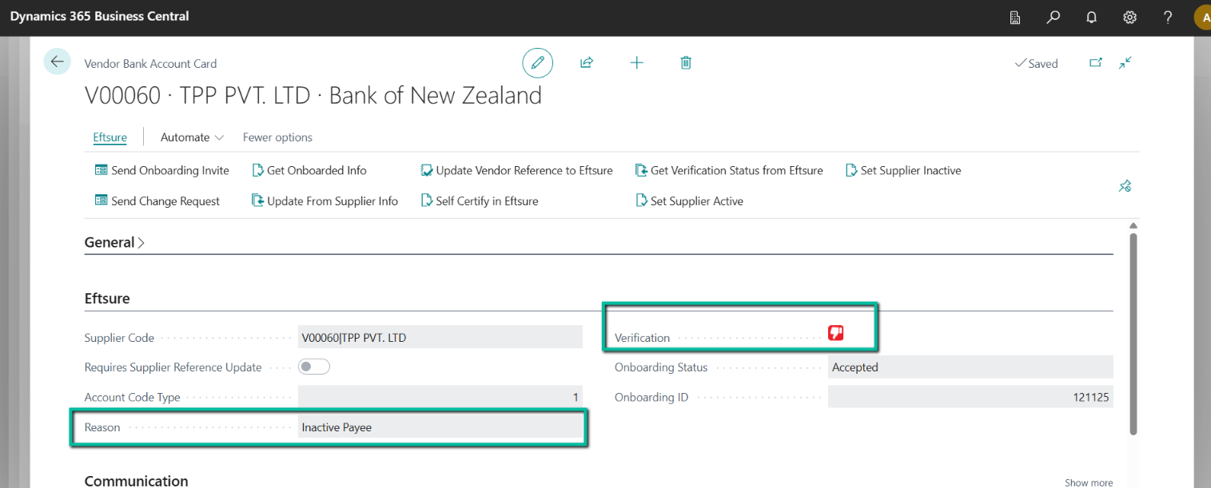Choose Self Certify in Eftsure

[x=480, y=201]
